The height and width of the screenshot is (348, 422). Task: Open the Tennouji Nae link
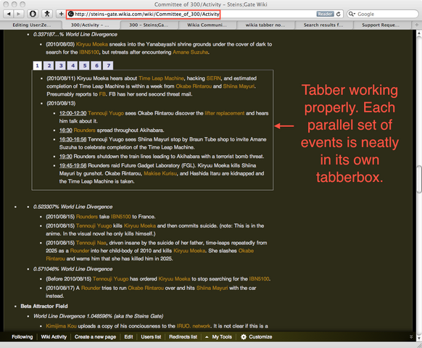pyautogui.click(x=91, y=243)
